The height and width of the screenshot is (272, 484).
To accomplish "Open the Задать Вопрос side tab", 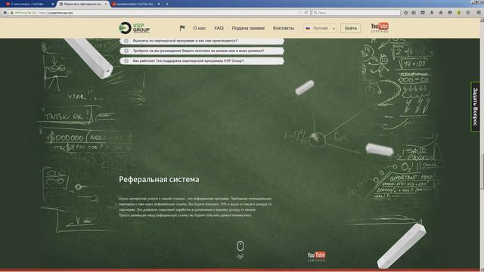I will coord(475,107).
